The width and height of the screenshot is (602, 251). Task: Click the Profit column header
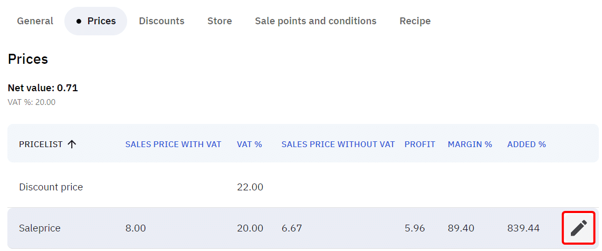[x=419, y=144]
